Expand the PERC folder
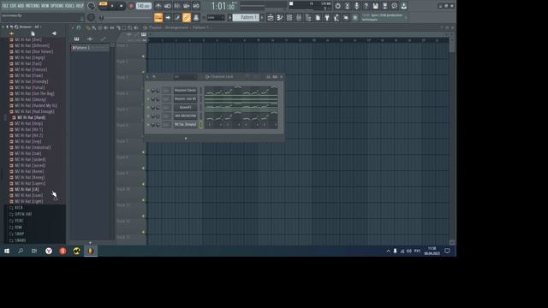Viewport: 548px width, 308px height. [x=19, y=221]
